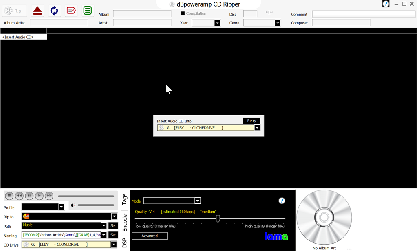Click the encoder quality slider handle
417x251 pixels.
[218, 219]
